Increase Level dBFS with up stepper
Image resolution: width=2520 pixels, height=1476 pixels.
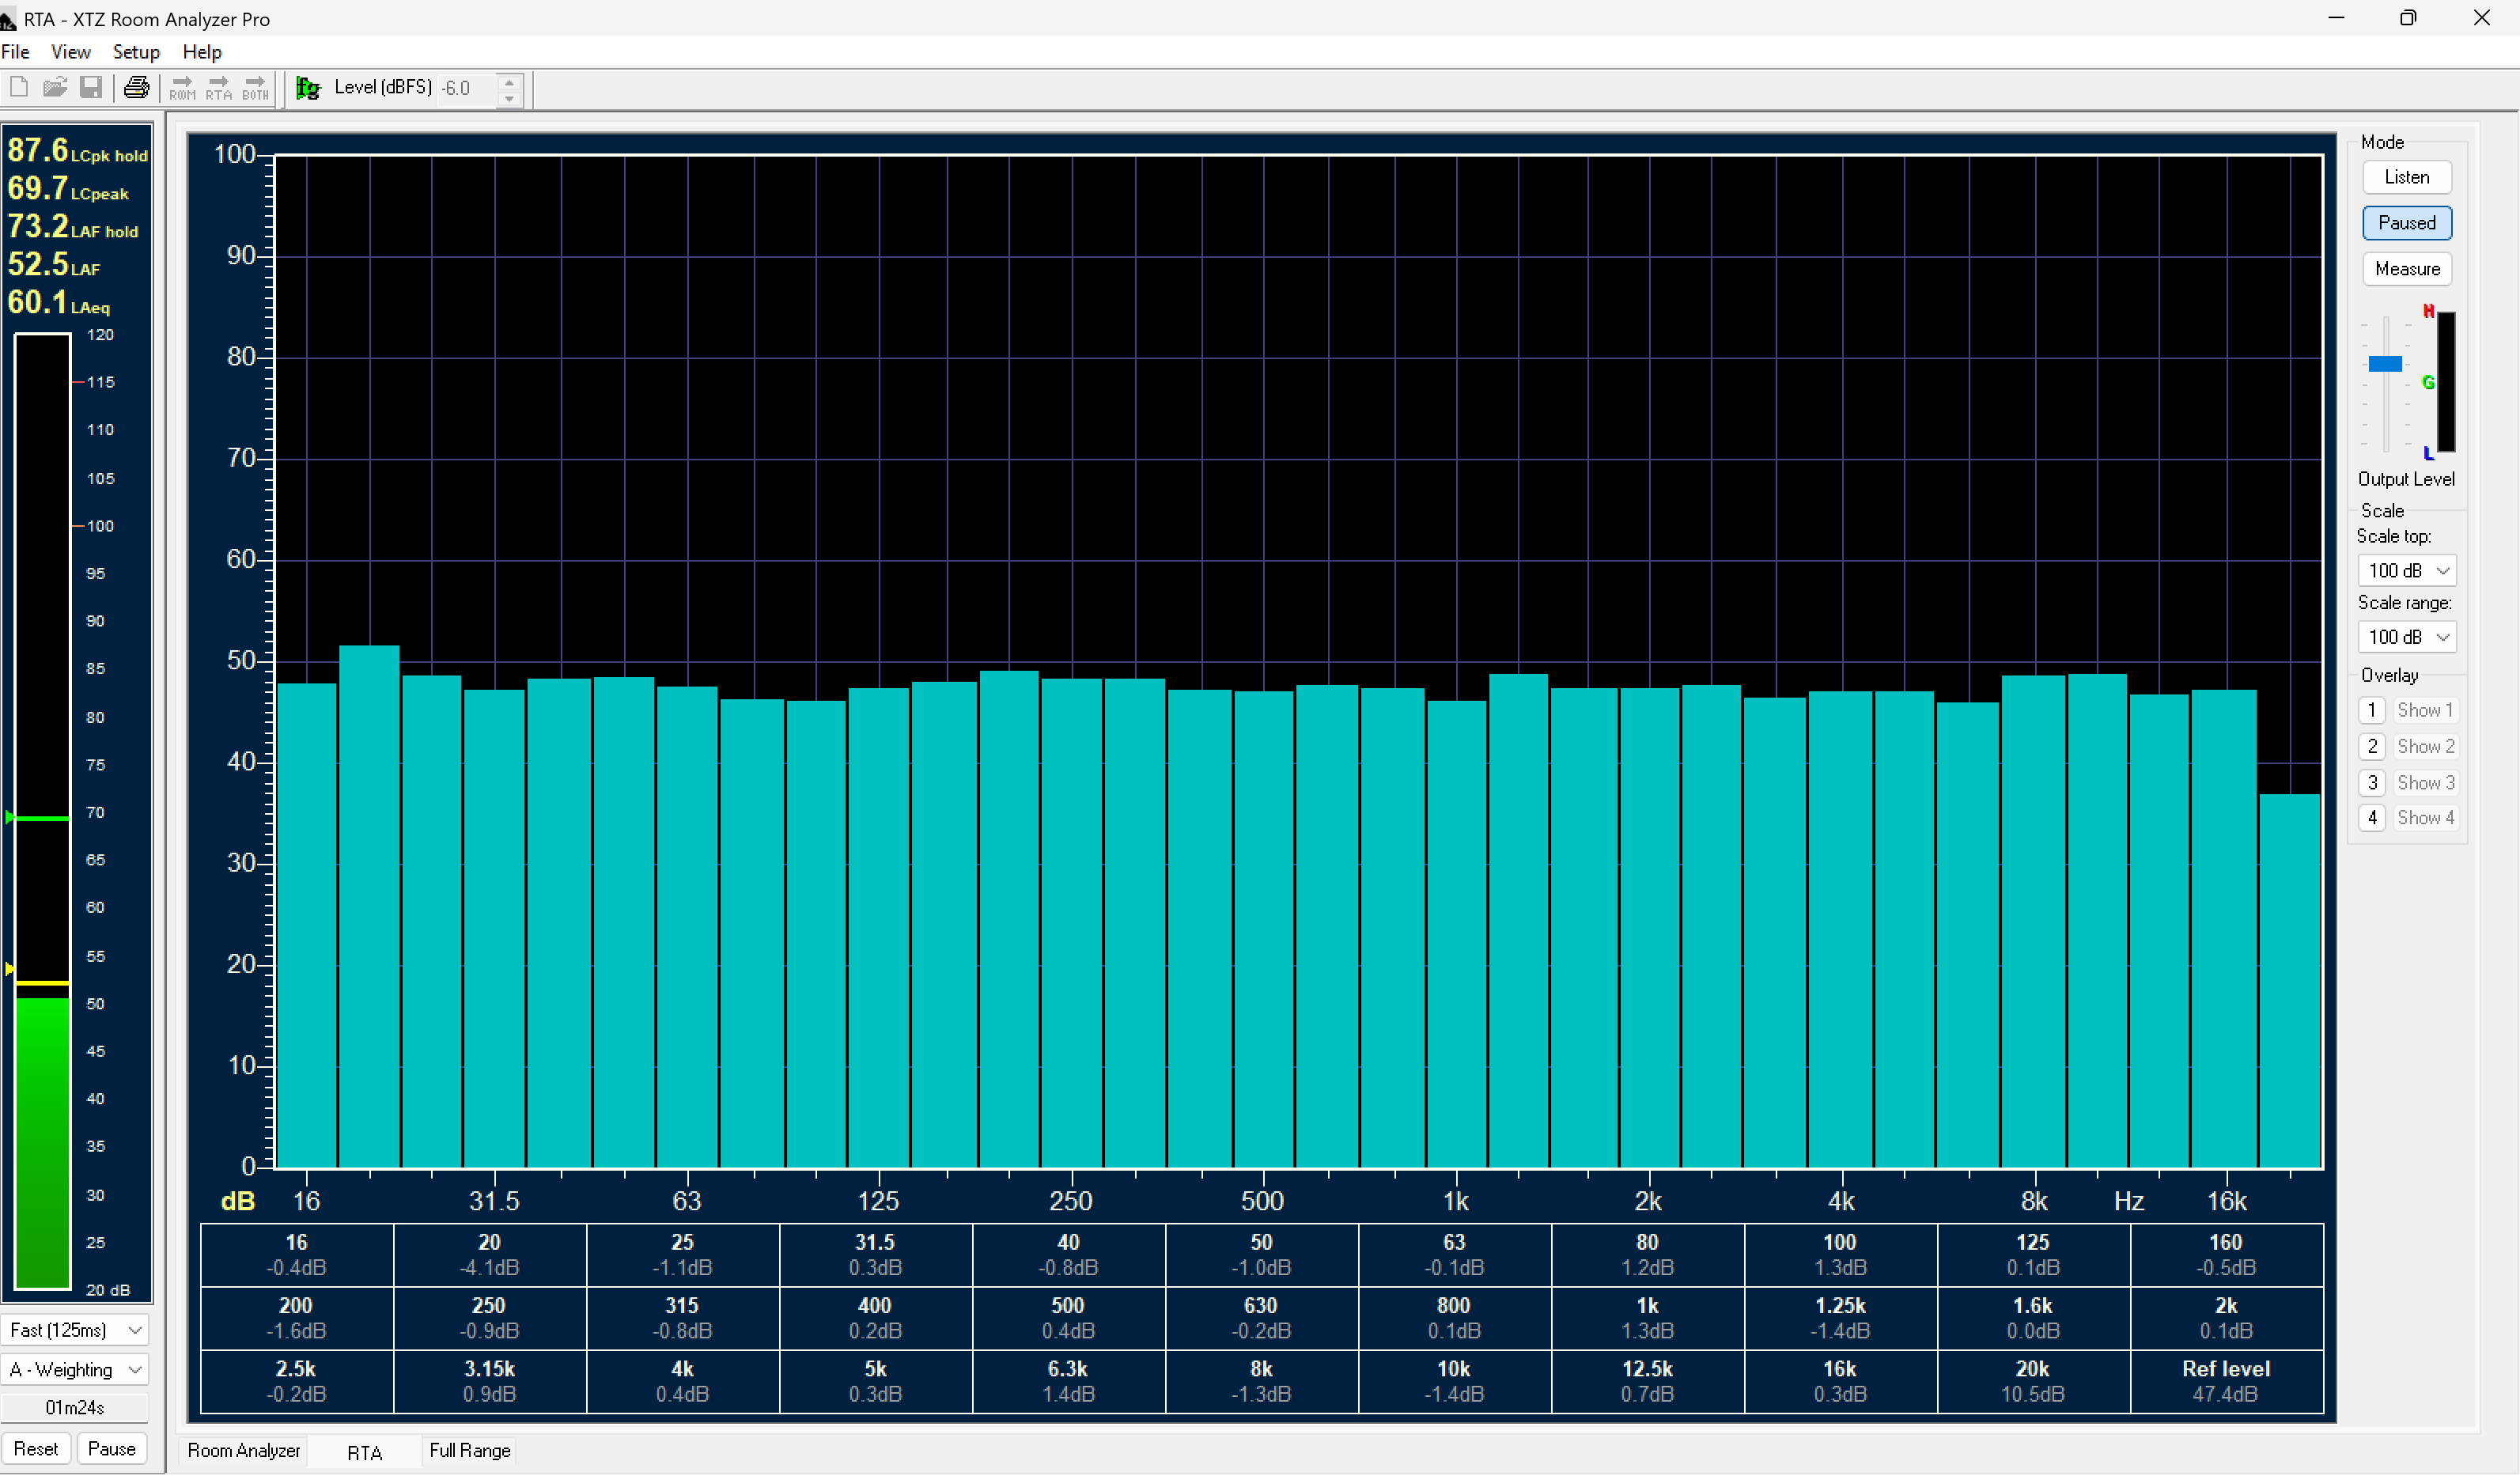click(x=510, y=81)
